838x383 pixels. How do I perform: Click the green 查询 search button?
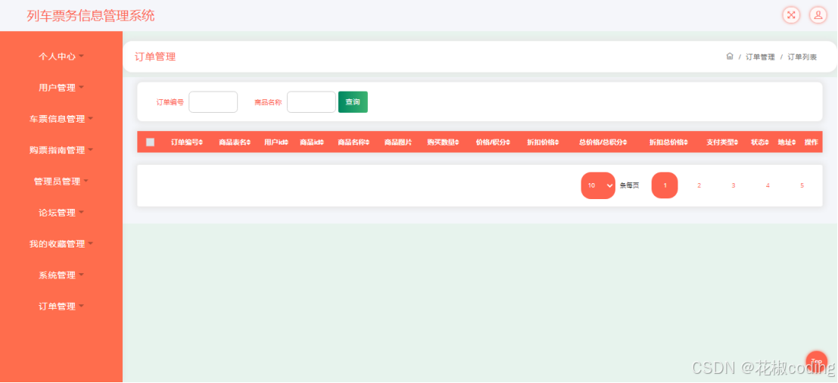[x=353, y=102]
